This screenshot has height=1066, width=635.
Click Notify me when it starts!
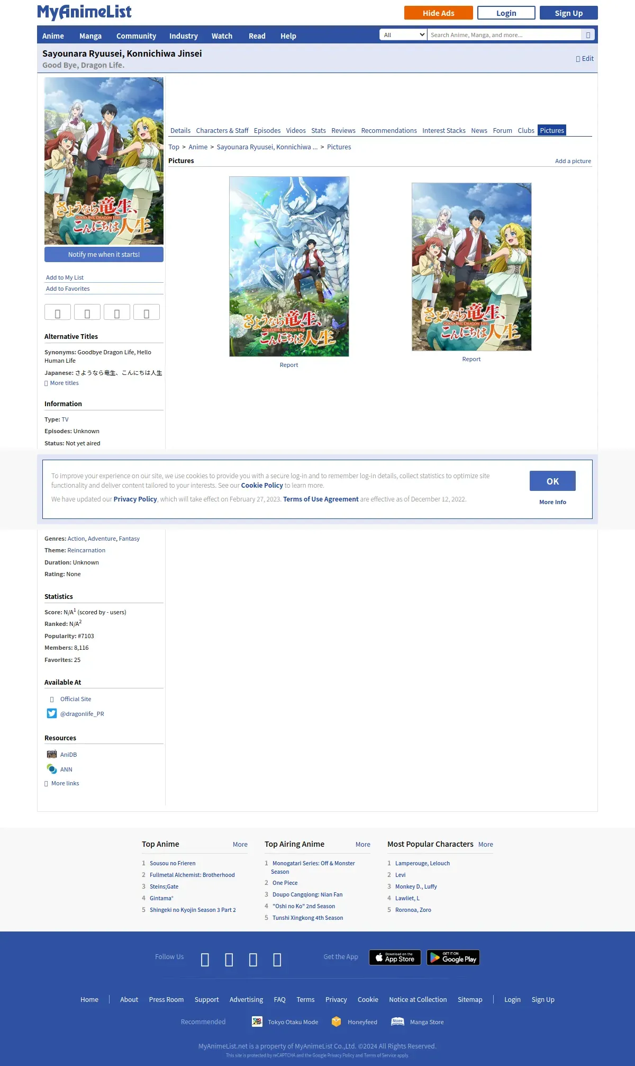(104, 255)
